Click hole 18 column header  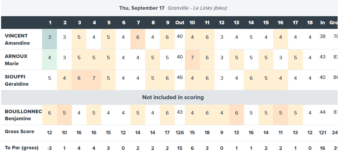coord(310,23)
